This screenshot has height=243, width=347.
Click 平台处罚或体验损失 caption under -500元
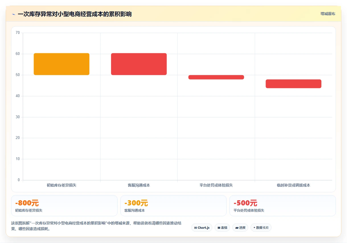click(249, 211)
